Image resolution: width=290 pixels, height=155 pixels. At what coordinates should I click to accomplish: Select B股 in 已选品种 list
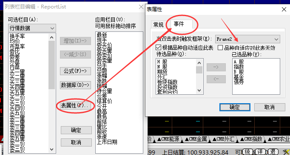coord(239,72)
